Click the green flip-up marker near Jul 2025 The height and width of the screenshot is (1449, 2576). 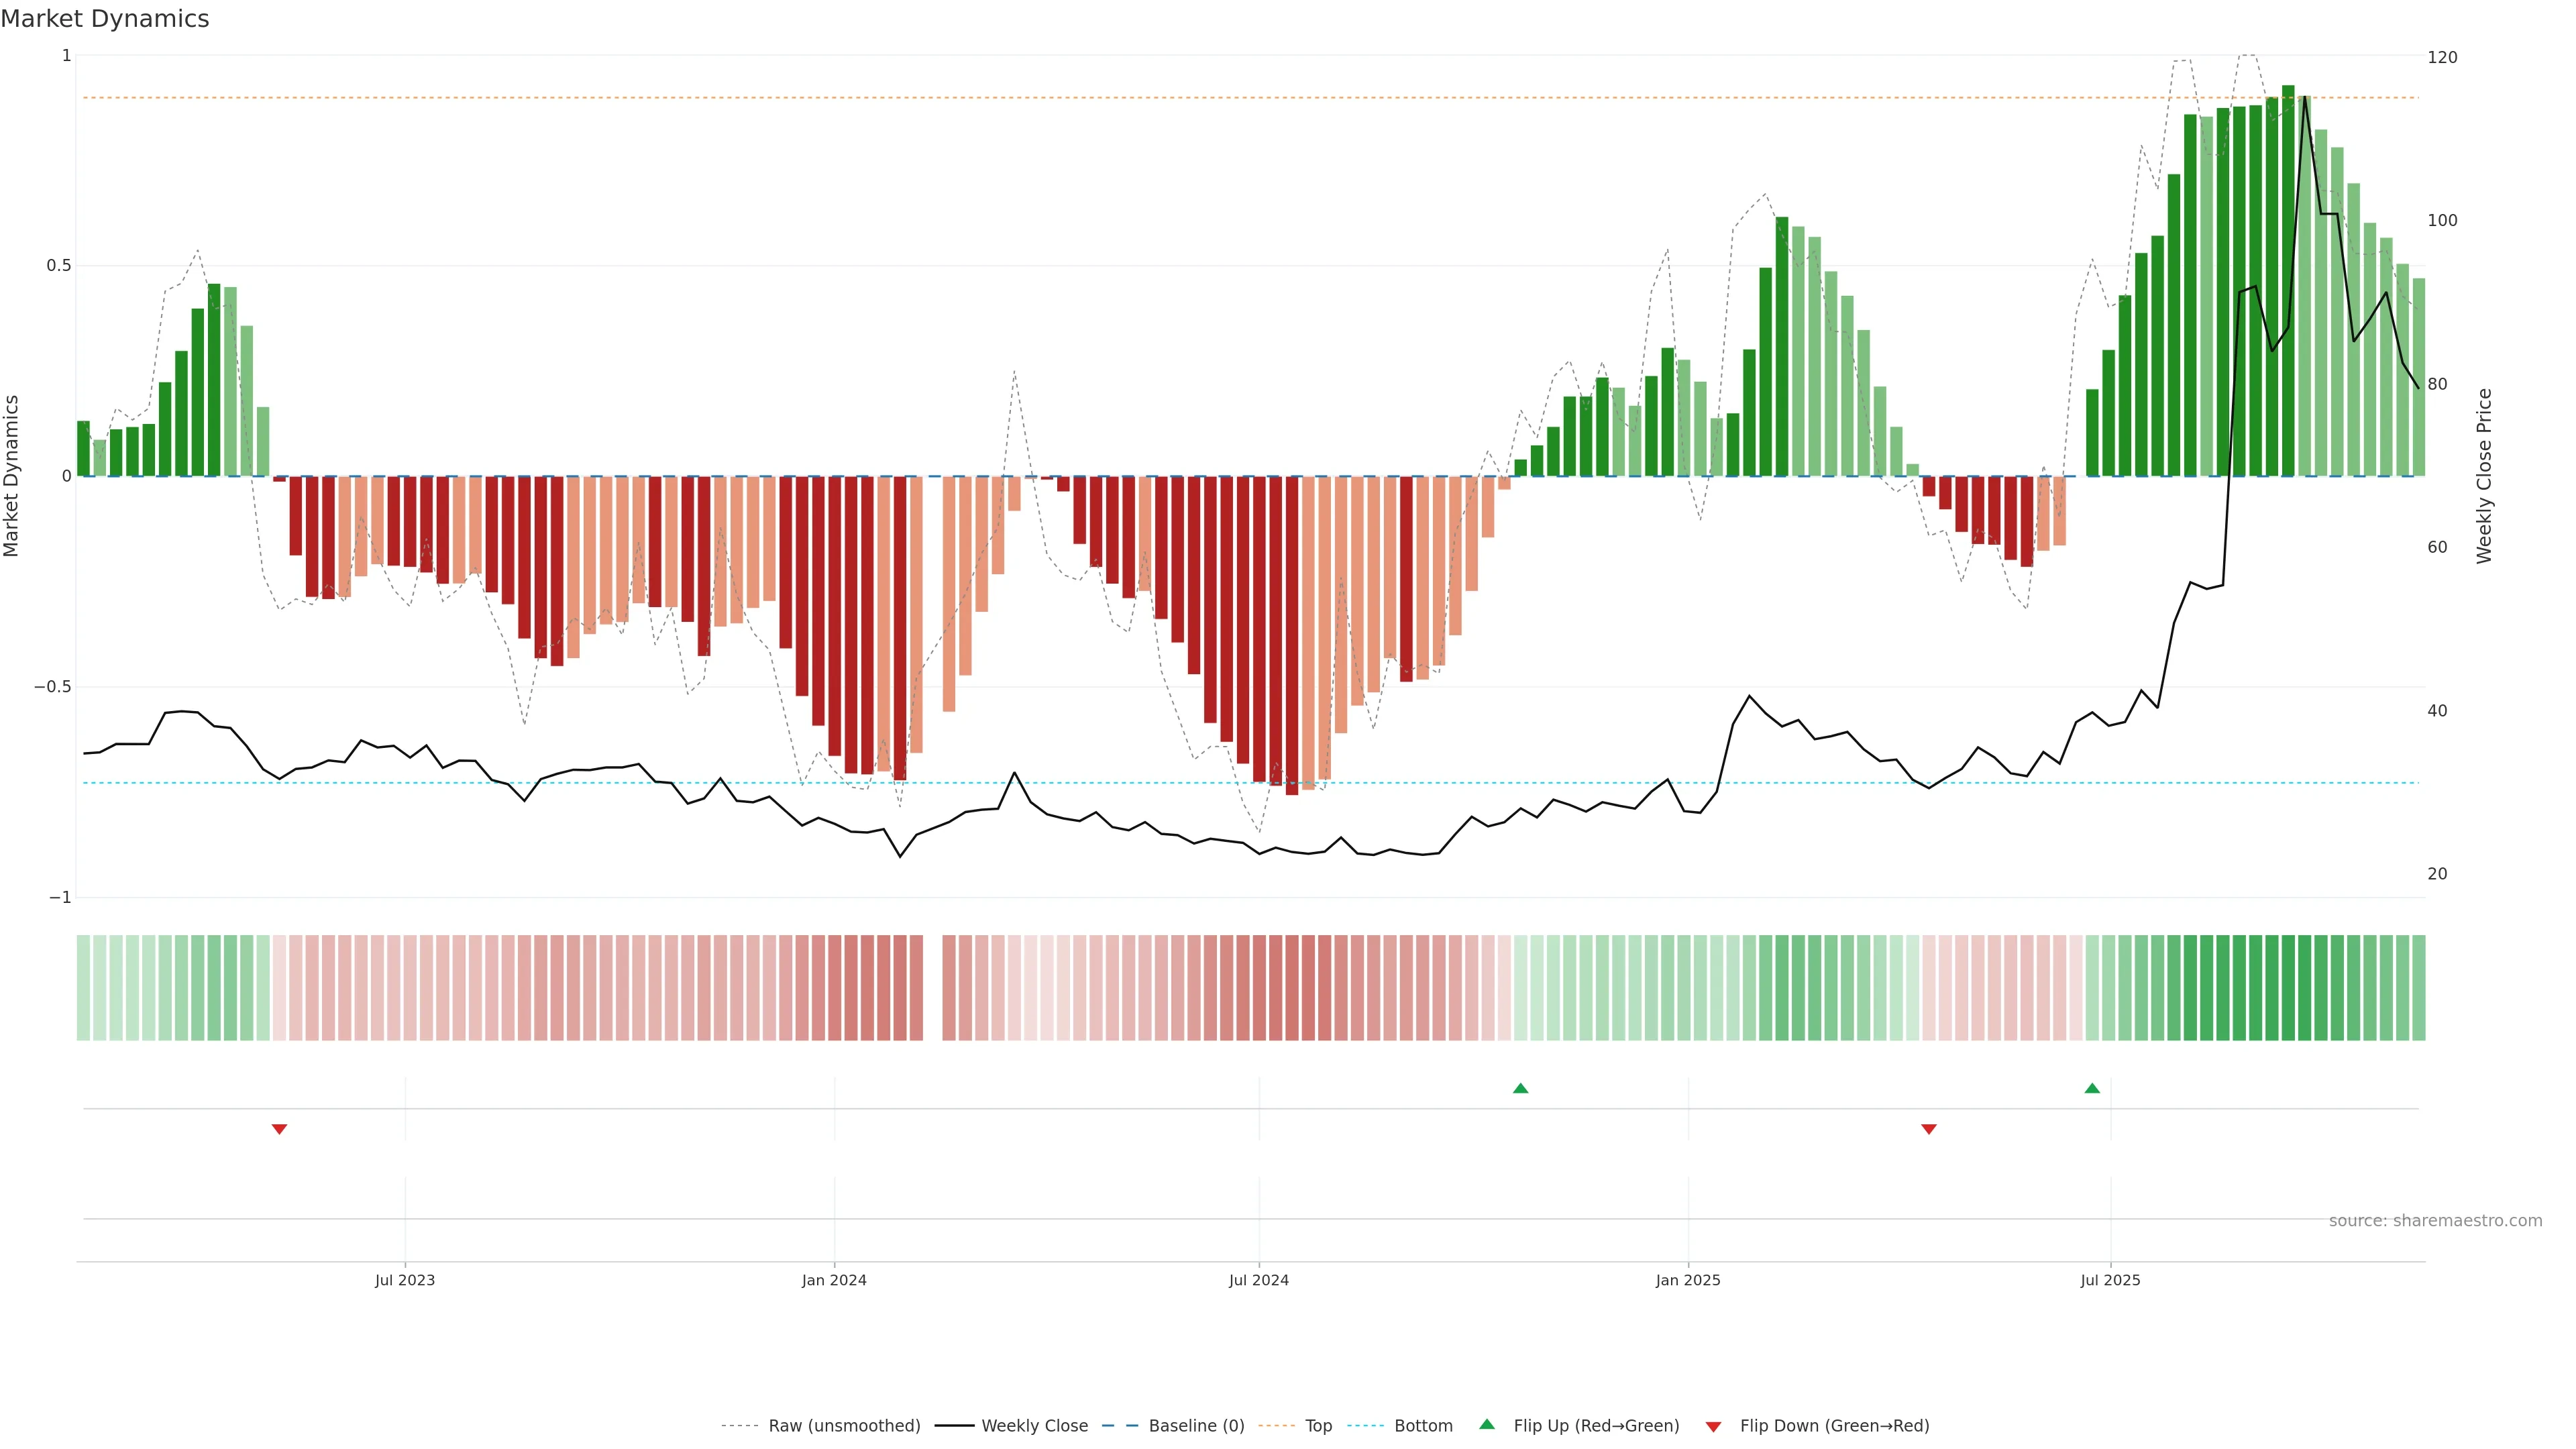point(2092,1088)
